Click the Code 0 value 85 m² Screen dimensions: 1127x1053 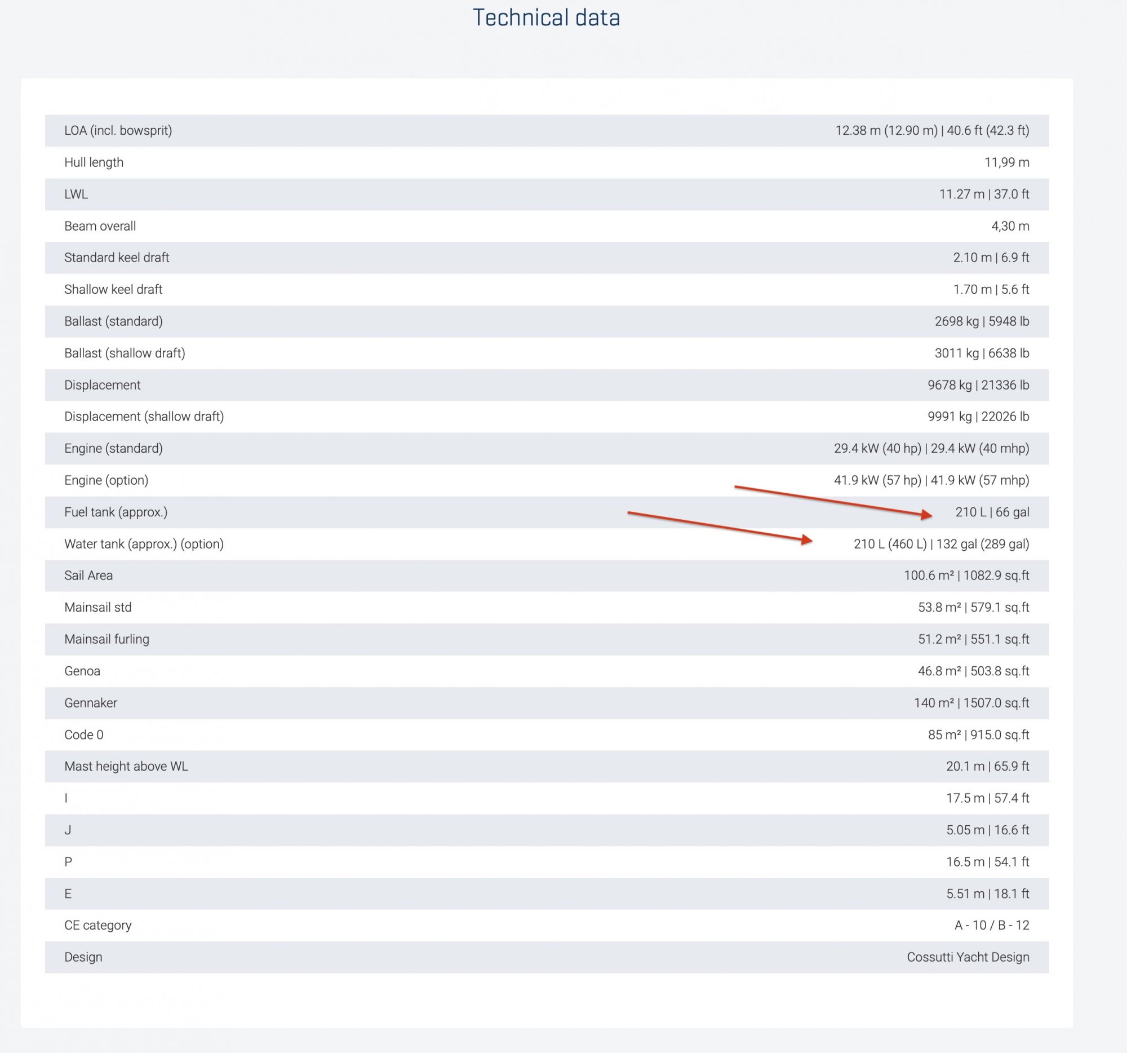[x=944, y=735]
